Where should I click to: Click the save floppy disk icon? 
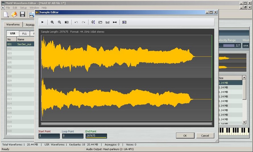coord(22,14)
